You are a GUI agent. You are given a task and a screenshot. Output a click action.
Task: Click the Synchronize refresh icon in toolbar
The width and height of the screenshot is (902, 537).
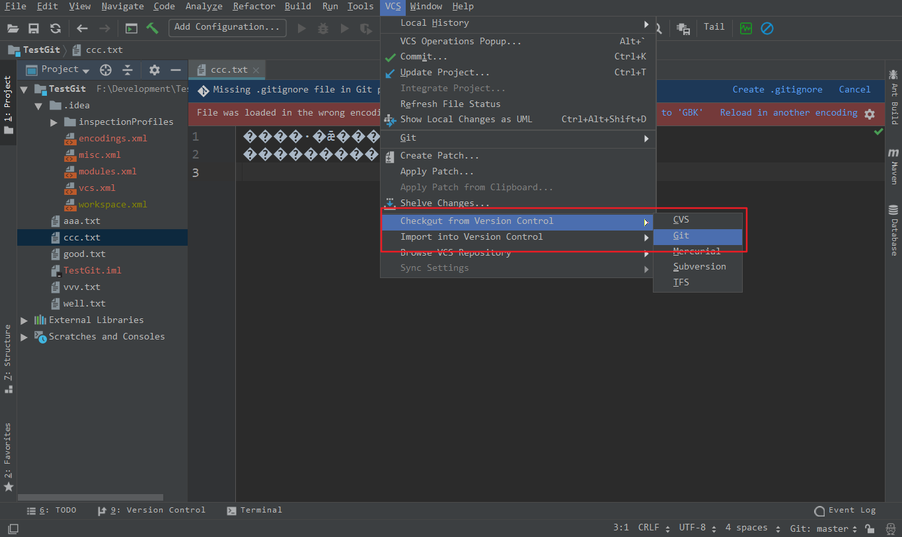pyautogui.click(x=56, y=28)
